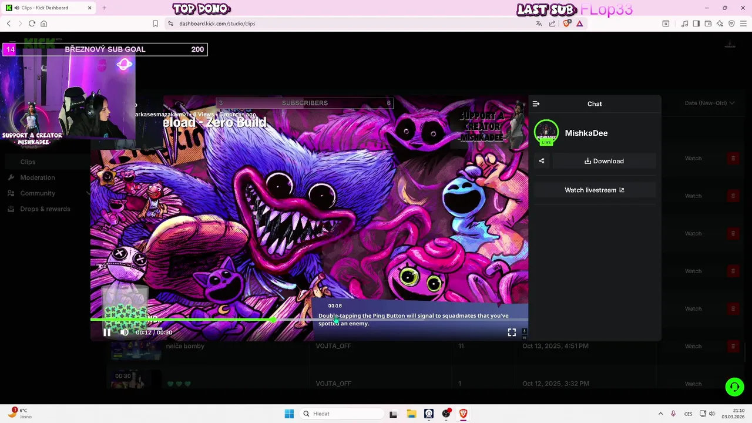Watch the Oct 12, 2025 clip
Viewport: 752px width, 423px height.
(x=693, y=384)
